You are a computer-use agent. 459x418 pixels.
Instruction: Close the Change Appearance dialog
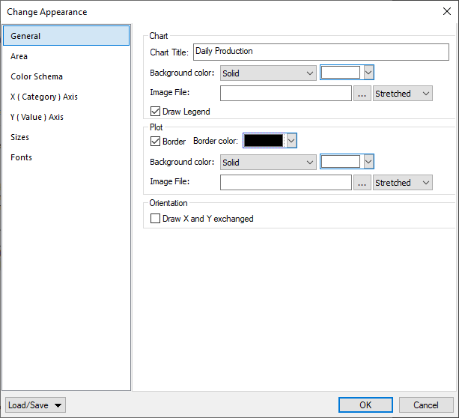click(446, 11)
